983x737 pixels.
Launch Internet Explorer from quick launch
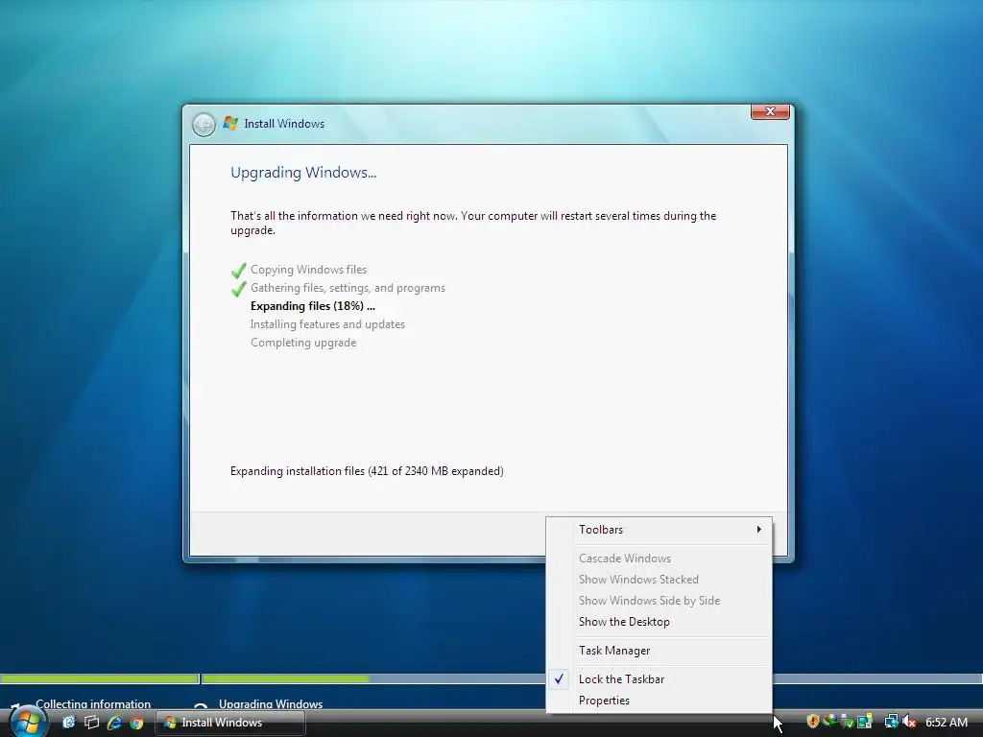click(x=114, y=722)
